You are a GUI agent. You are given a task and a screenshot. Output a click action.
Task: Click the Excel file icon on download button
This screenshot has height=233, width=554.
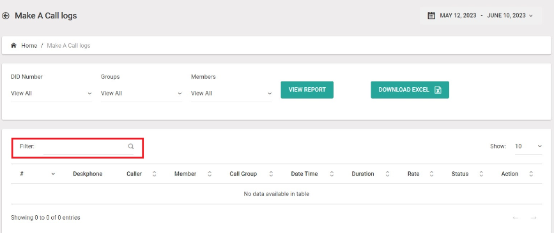point(438,90)
